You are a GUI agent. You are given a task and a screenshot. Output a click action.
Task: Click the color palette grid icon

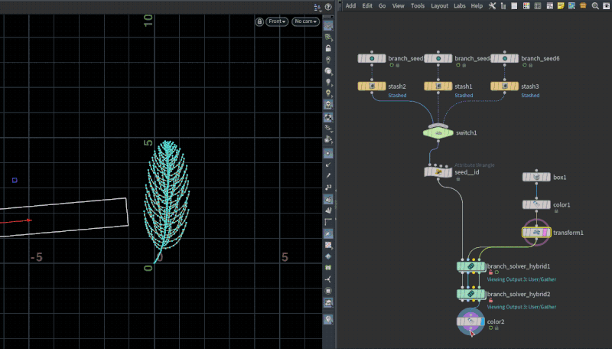click(526, 5)
